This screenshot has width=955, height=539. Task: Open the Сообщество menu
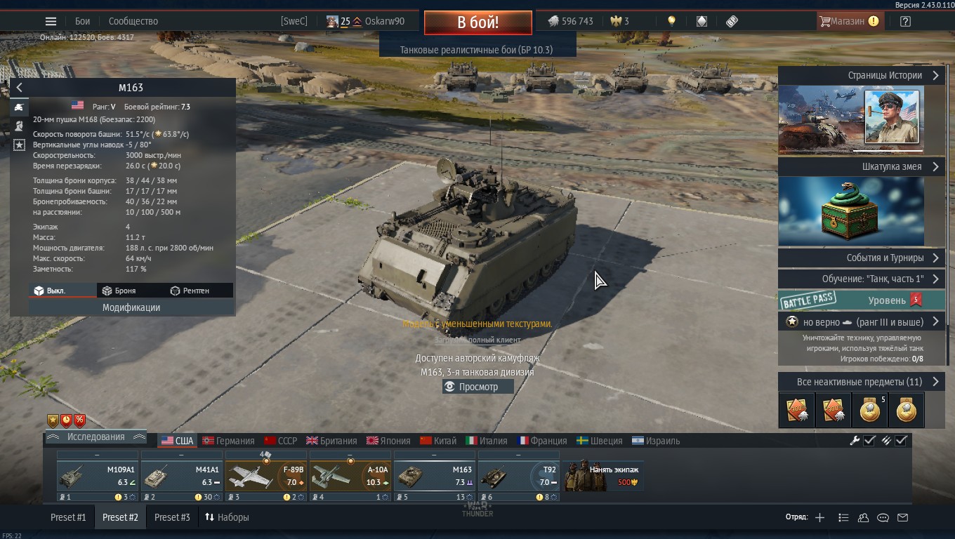[x=133, y=21]
